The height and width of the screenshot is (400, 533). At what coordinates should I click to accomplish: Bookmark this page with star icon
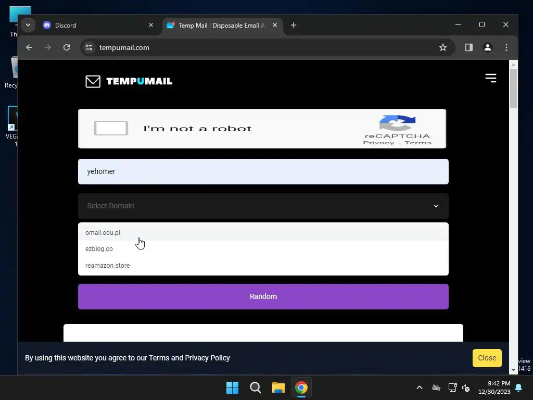pos(442,47)
